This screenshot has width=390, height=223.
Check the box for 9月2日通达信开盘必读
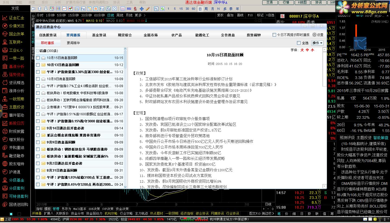point(38,163)
